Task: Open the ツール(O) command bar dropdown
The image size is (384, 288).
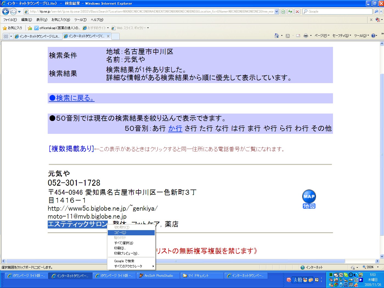Action: point(361,36)
